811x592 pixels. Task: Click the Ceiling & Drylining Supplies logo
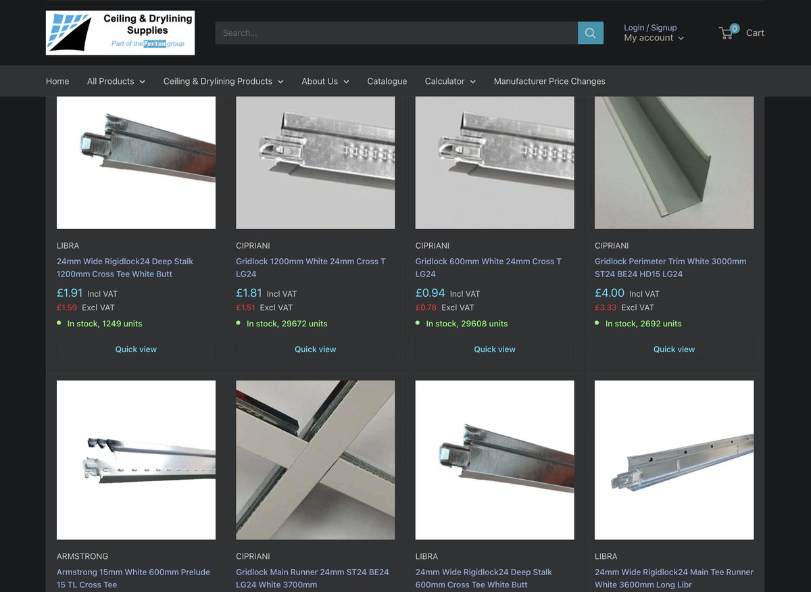(120, 32)
